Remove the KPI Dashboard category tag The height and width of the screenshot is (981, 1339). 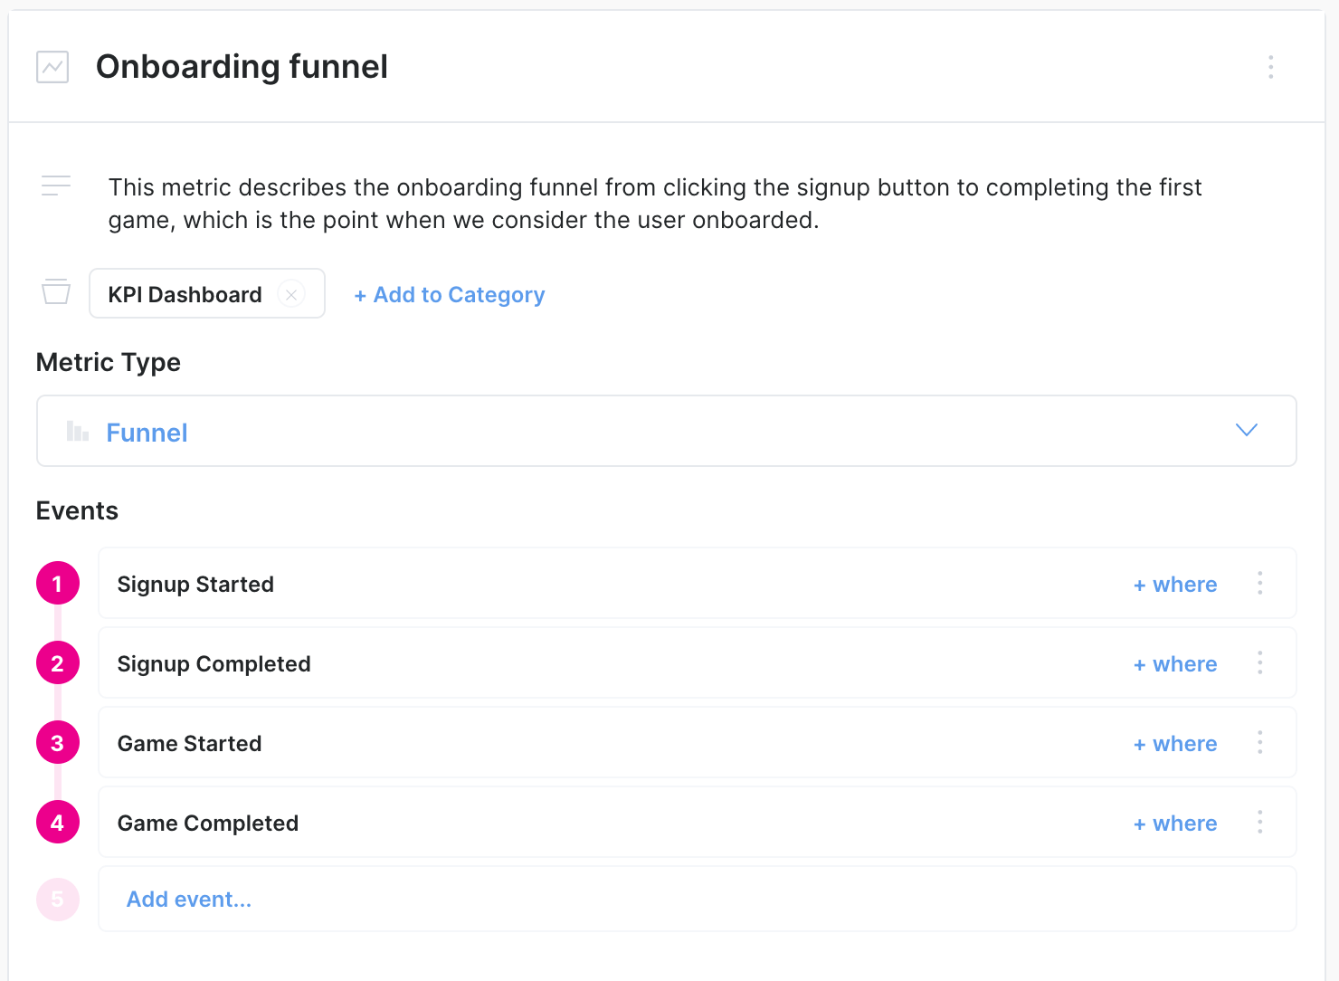coord(291,294)
